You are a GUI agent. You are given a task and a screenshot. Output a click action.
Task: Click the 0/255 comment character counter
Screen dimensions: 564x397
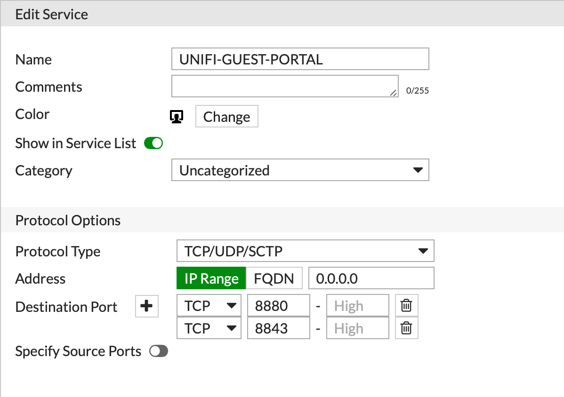417,90
